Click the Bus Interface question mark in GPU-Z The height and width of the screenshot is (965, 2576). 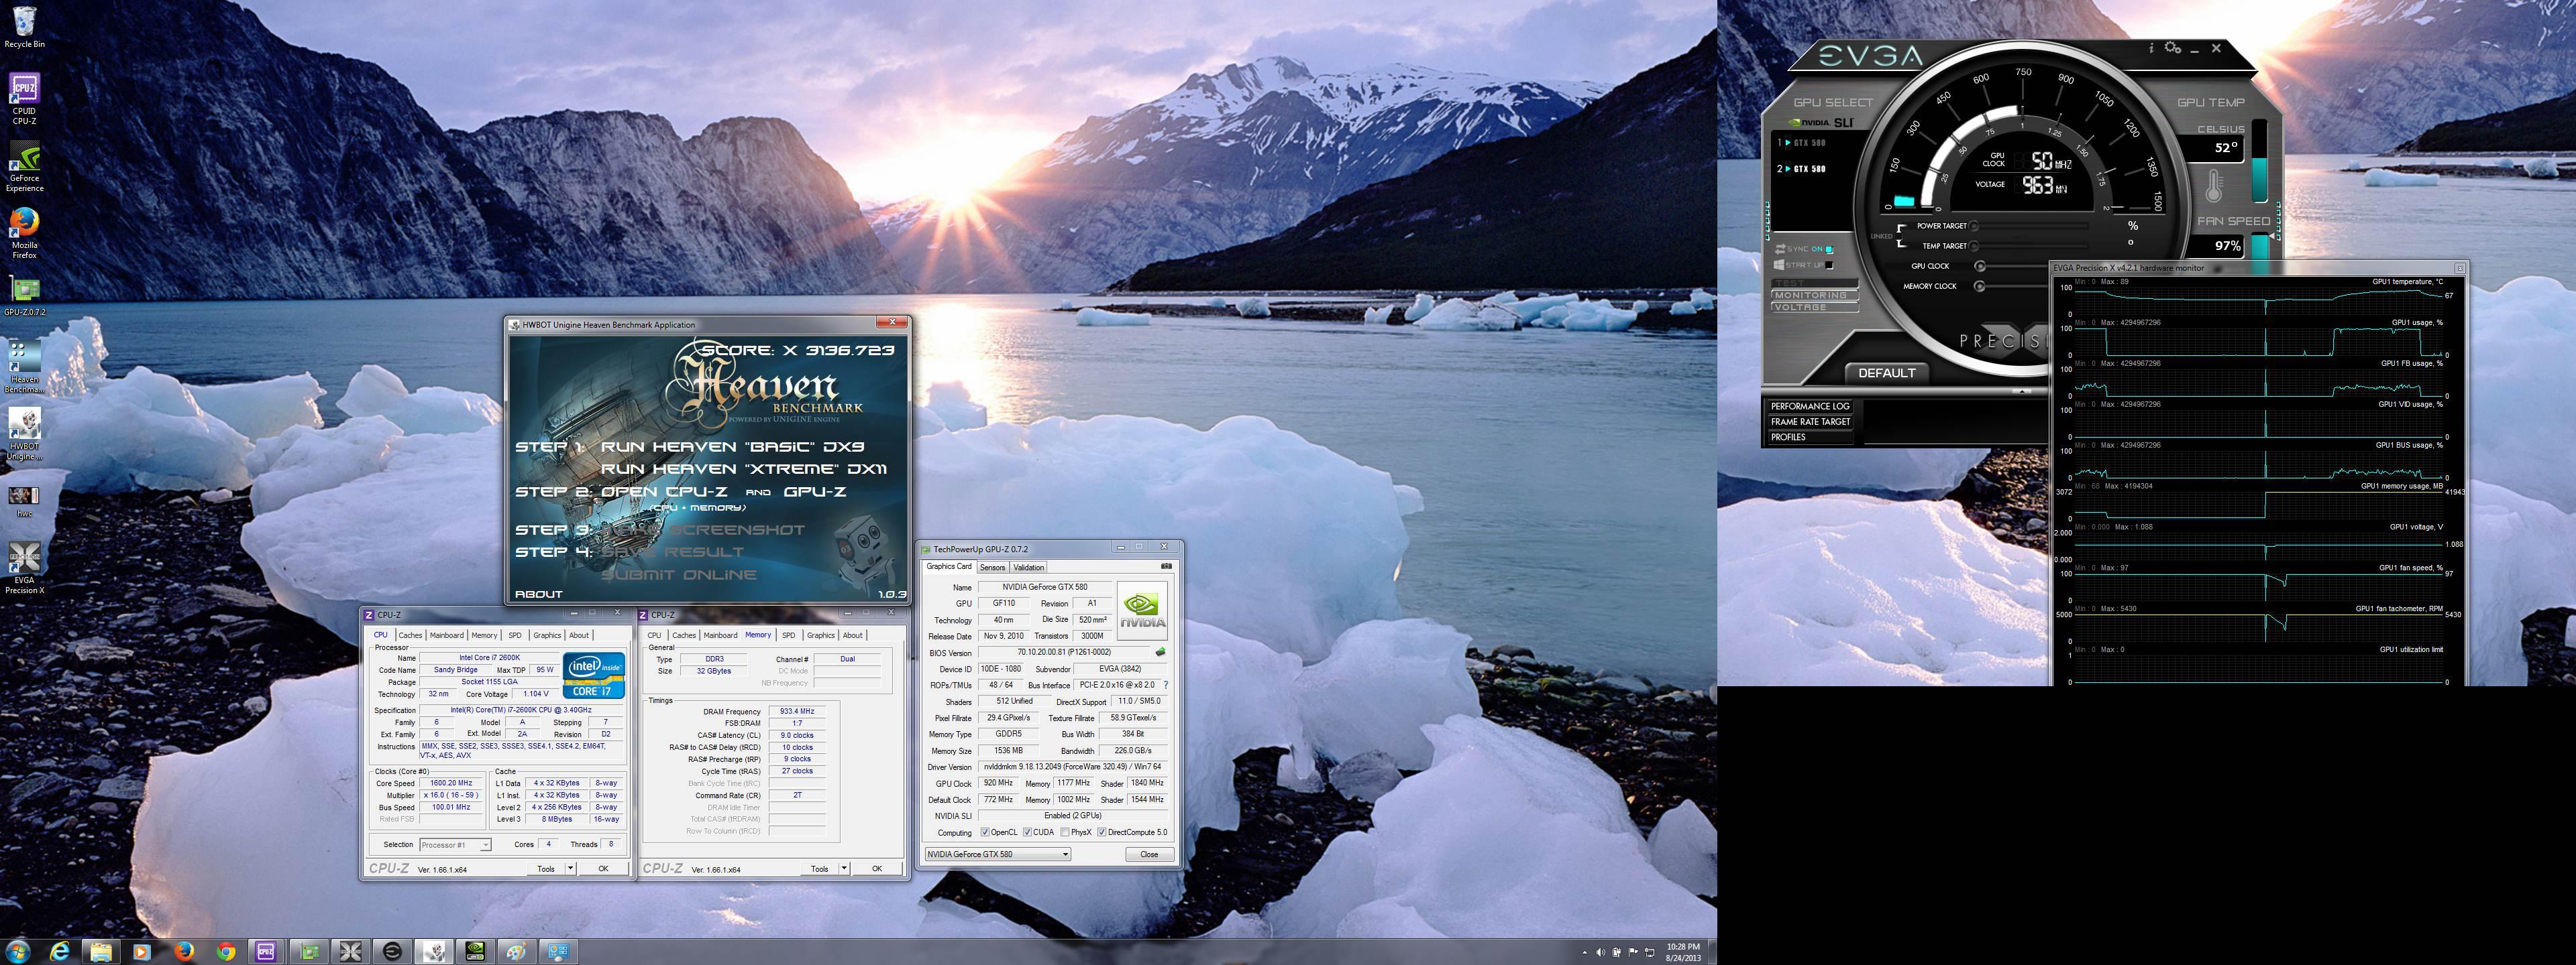(1165, 686)
